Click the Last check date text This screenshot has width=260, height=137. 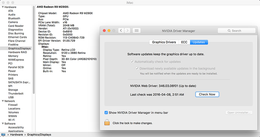click(157, 95)
